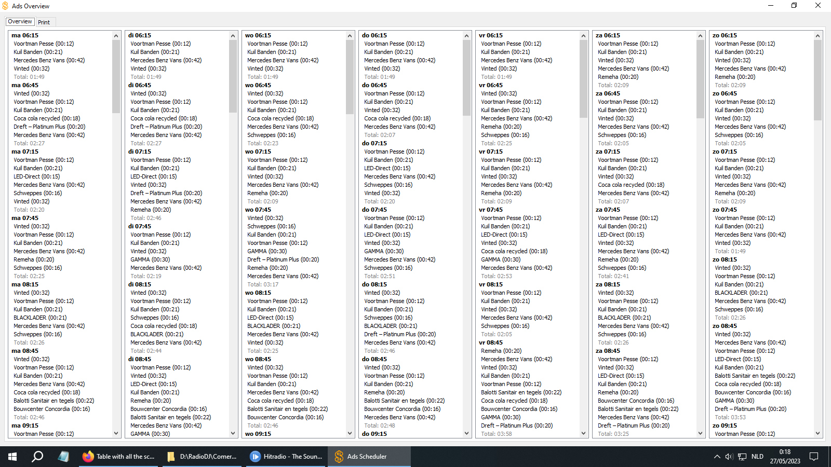Select the do 08:15 block header

[x=374, y=284]
